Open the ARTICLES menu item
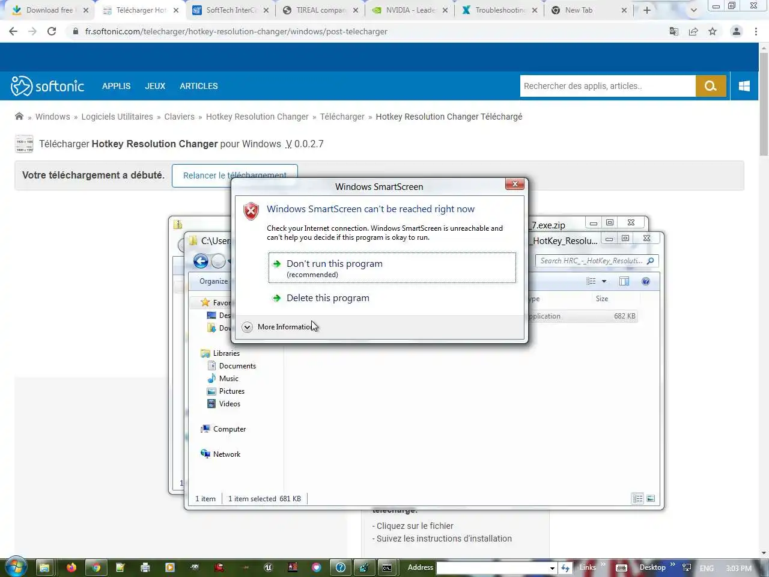This screenshot has height=577, width=769. pos(199,86)
